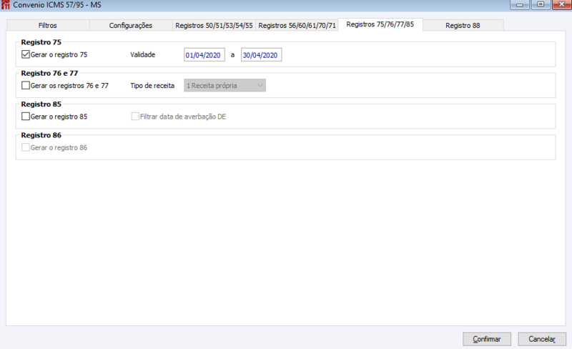Screen dimensions: 572x349
Task: Confirm with the Confirmar button
Action: (487, 339)
